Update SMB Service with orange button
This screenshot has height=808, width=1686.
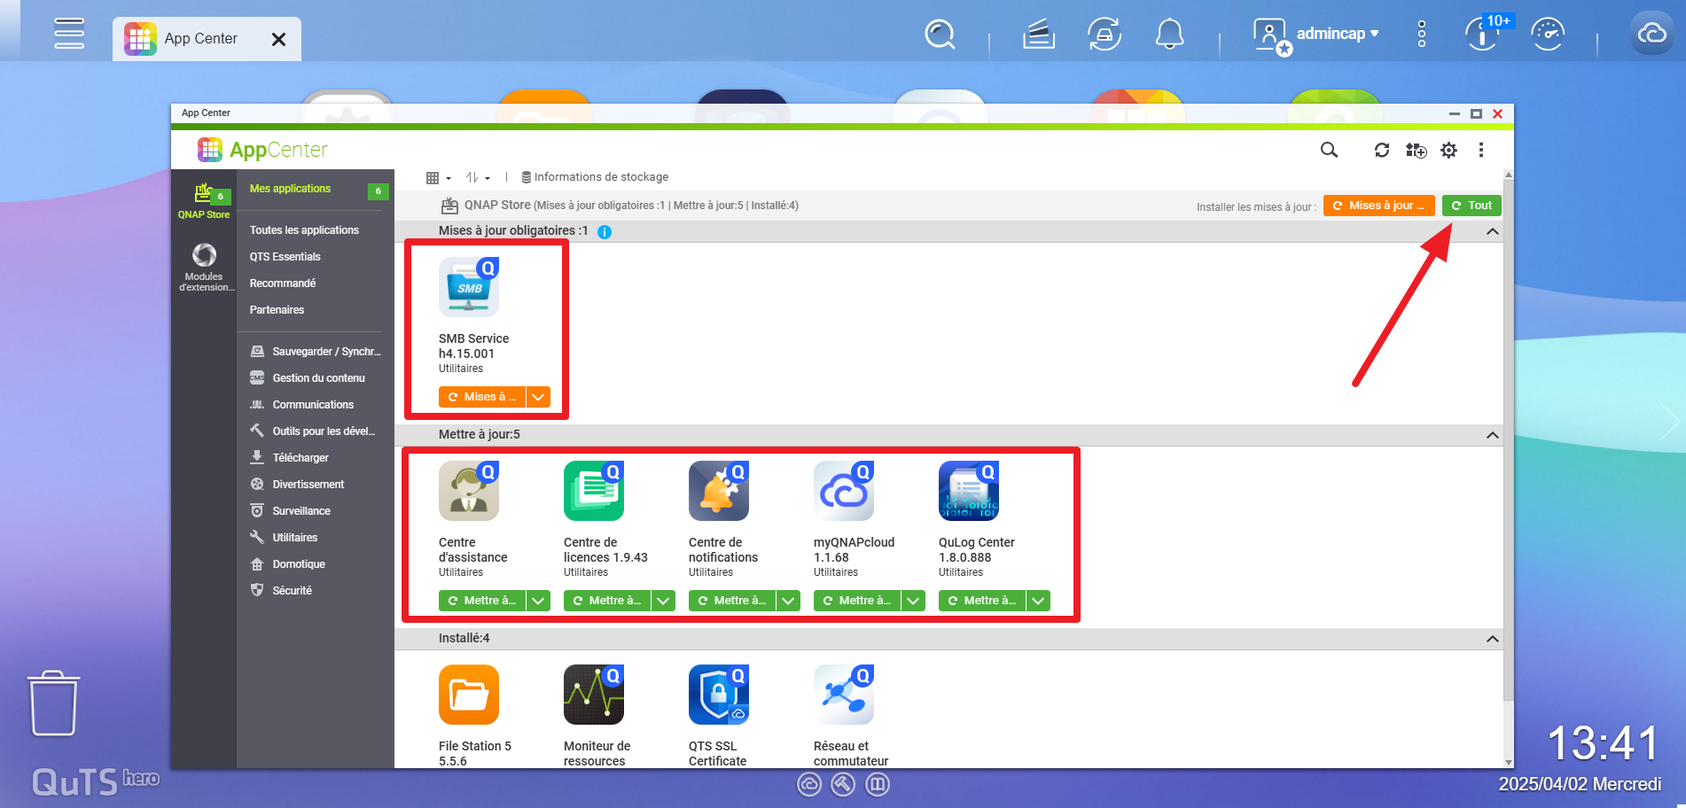tap(482, 397)
